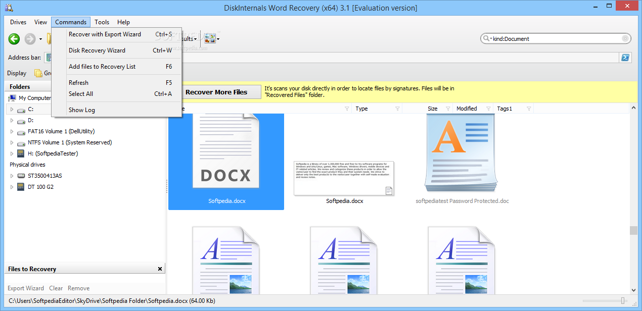The image size is (642, 311).
Task: Click Export Wizard in recovery panel
Action: tap(26, 288)
